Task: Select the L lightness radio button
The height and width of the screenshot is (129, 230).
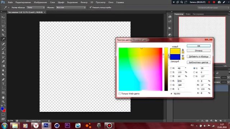Action: (x=194, y=68)
